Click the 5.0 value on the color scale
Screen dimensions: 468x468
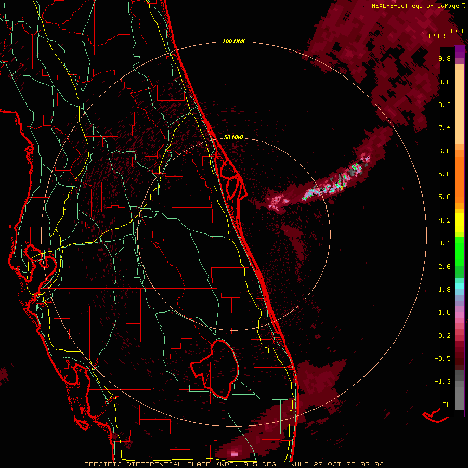(x=445, y=197)
